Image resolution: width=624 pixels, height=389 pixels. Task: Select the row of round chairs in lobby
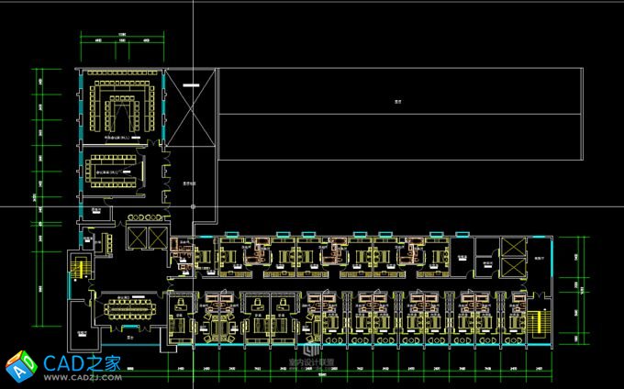tap(147, 217)
